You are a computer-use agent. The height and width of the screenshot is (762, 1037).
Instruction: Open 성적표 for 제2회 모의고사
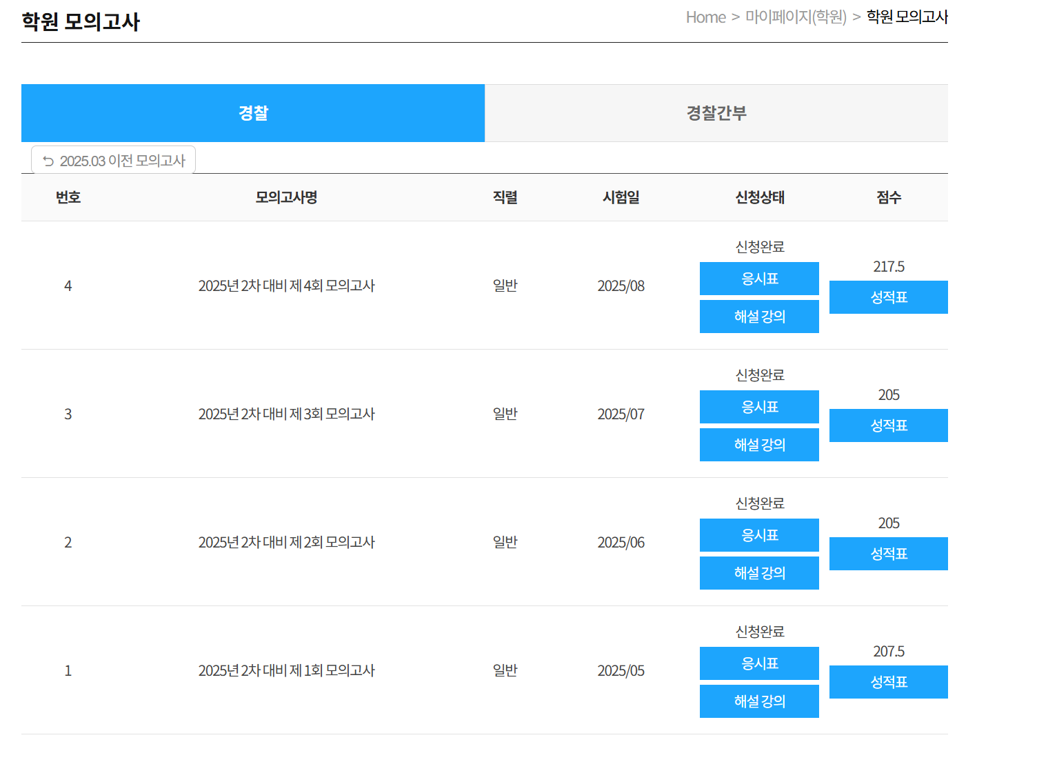[889, 554]
